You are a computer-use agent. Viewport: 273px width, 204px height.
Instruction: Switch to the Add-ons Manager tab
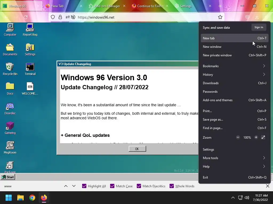107,6
